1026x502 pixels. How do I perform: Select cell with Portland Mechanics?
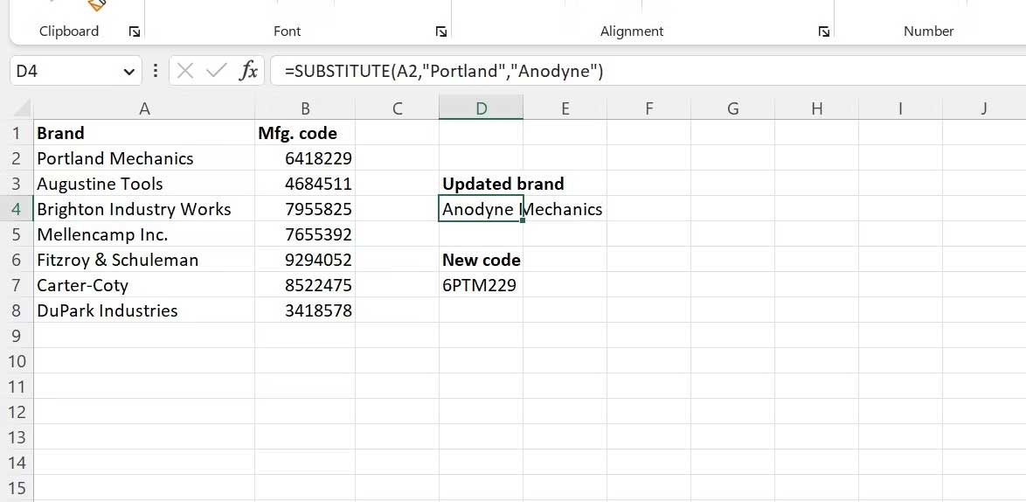pyautogui.click(x=144, y=158)
